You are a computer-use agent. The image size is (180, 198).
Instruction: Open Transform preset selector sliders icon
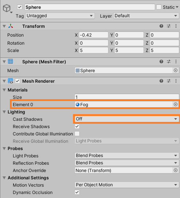pos(169,26)
